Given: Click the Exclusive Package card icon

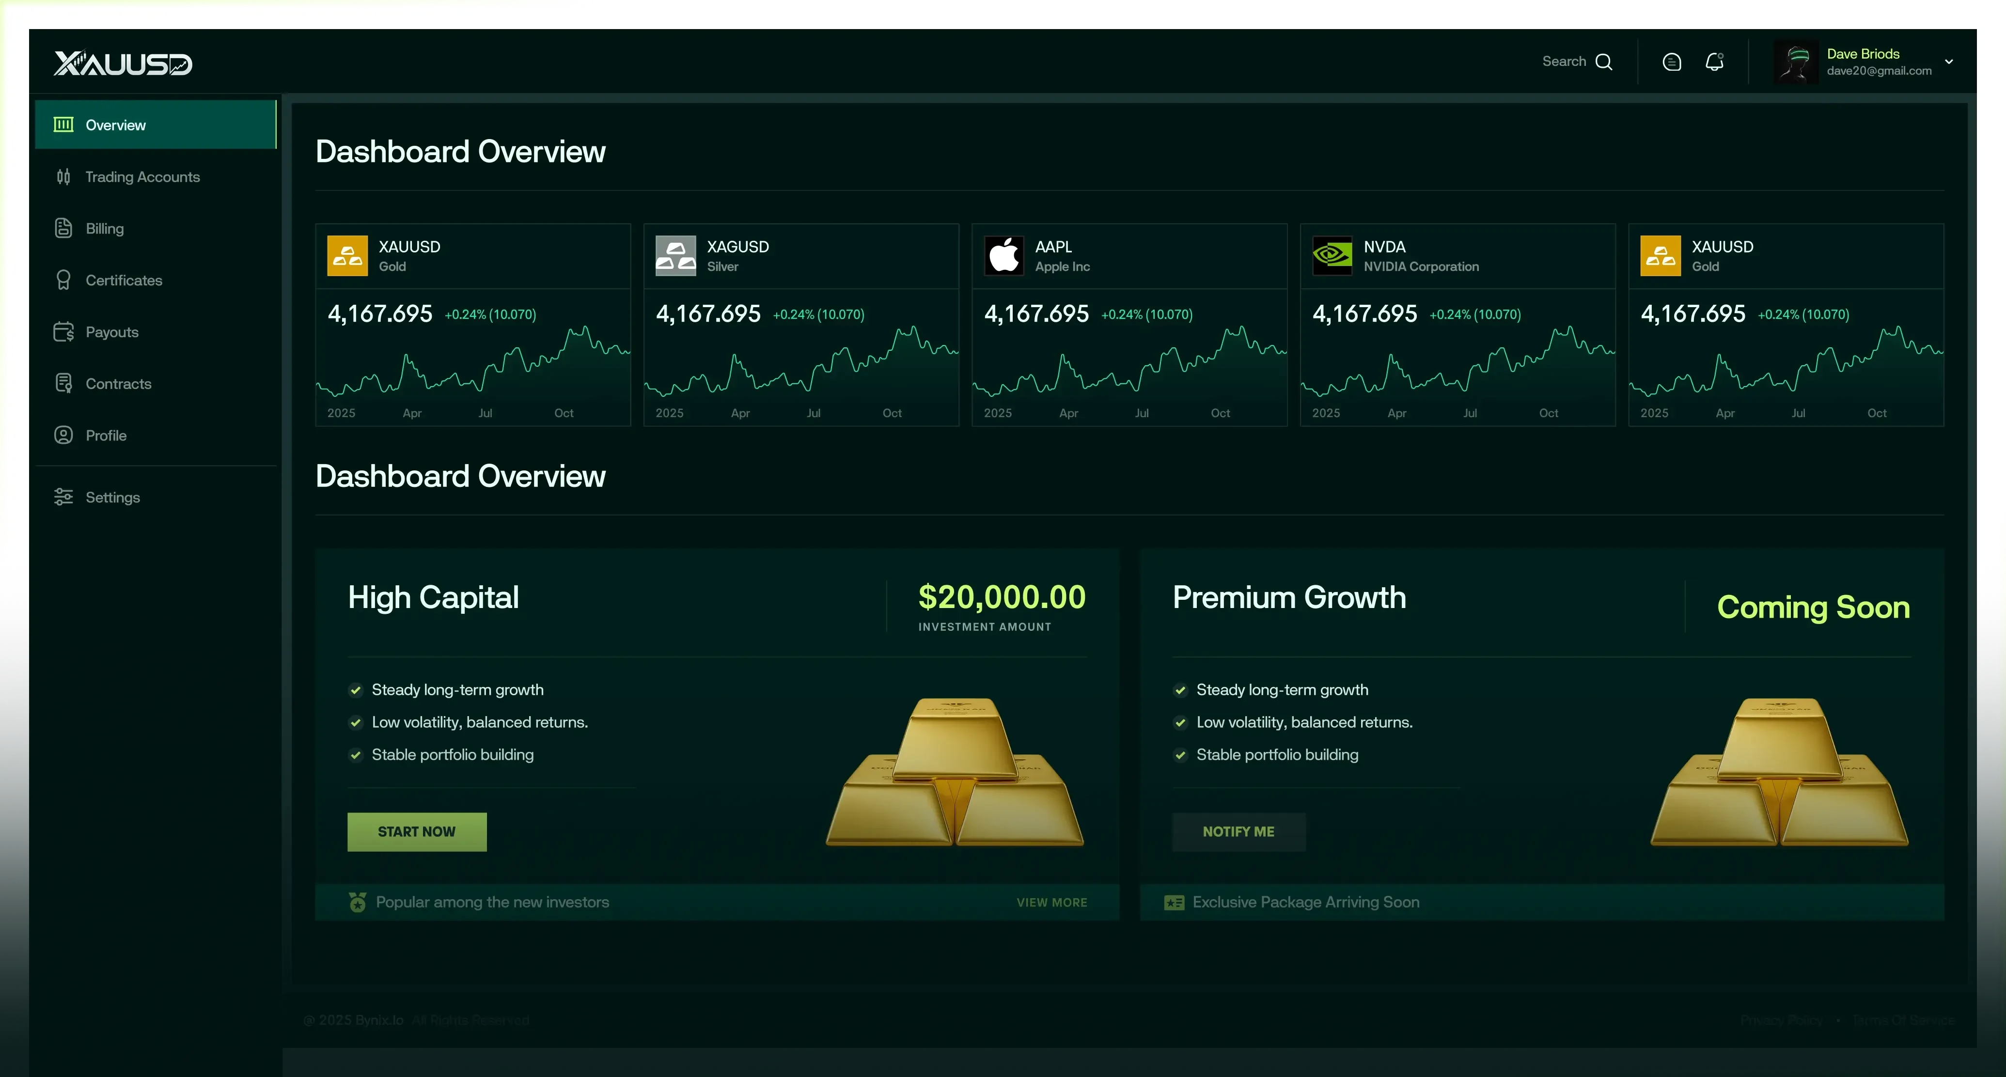Looking at the screenshot, I should 1175,903.
